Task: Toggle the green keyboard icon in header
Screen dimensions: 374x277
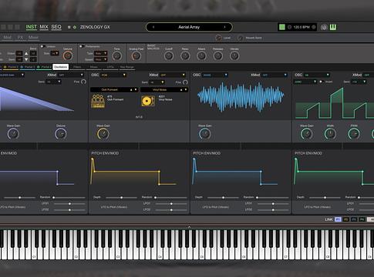Action: (333, 27)
